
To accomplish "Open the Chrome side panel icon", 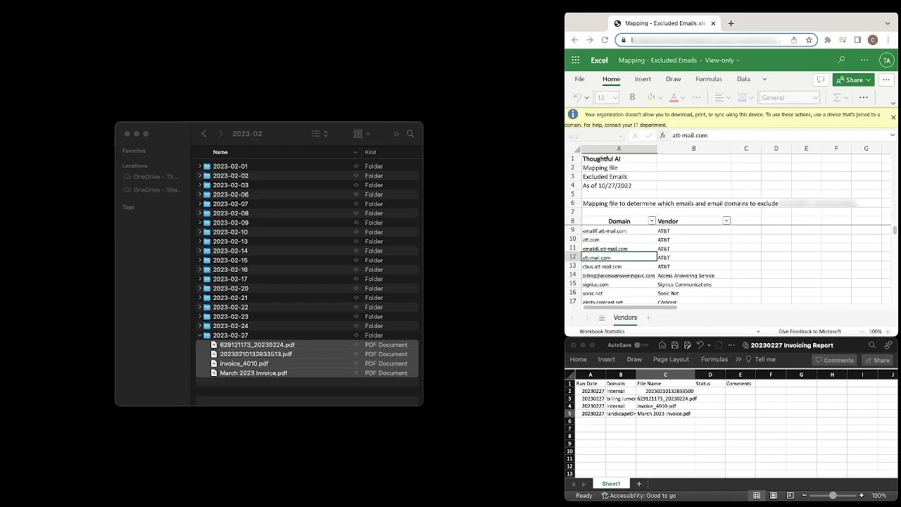I will pos(857,40).
